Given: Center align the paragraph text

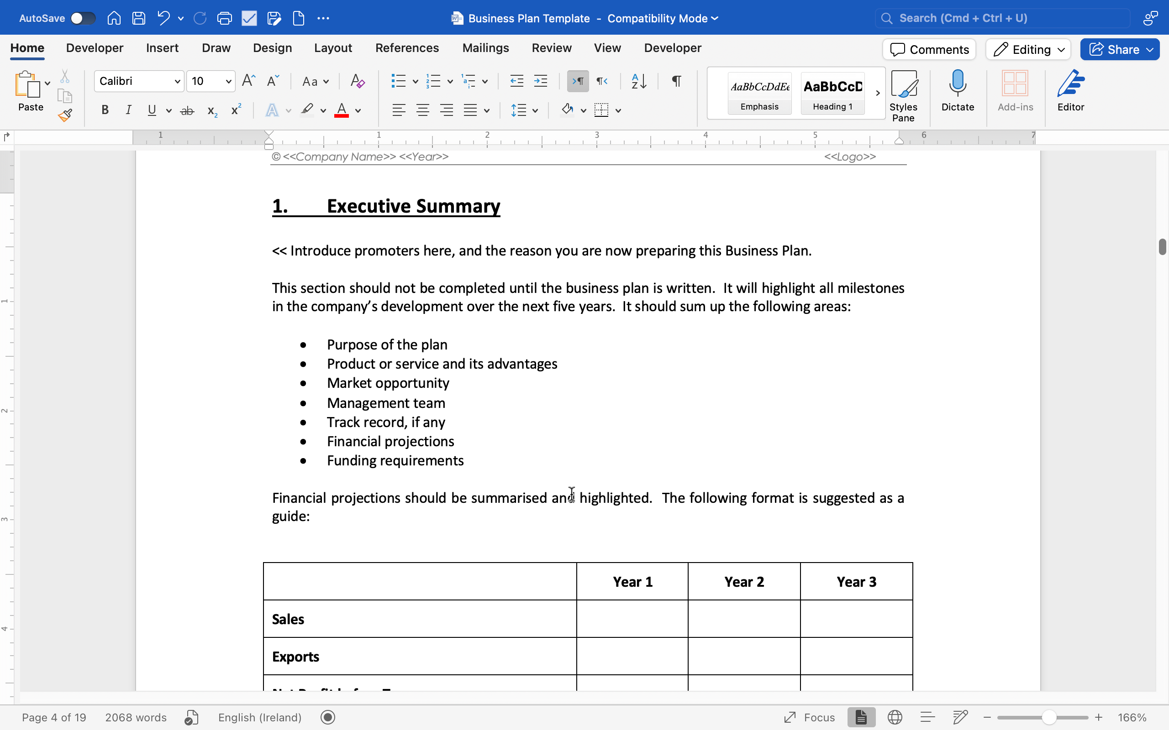Looking at the screenshot, I should pyautogui.click(x=423, y=110).
